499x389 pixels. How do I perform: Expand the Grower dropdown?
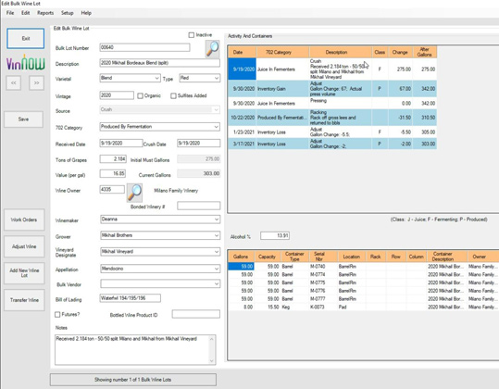(160, 235)
